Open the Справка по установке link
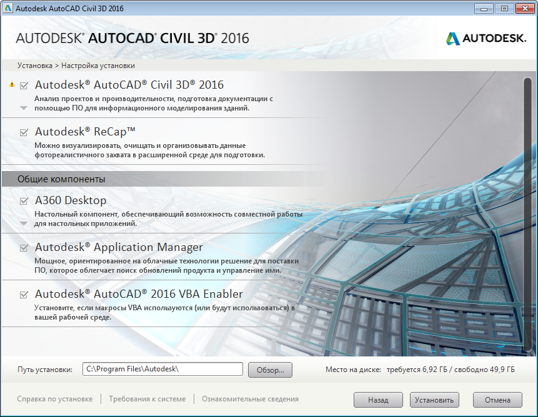The image size is (538, 417). coord(55,399)
